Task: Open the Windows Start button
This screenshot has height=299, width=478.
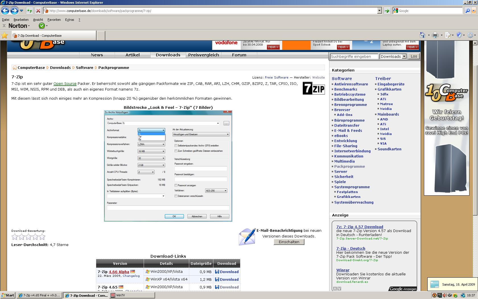Action: pos(8,295)
